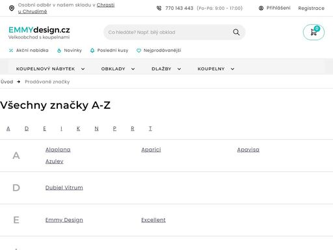
Task: Expand the Obklady menu chevron
Action: tap(133, 69)
